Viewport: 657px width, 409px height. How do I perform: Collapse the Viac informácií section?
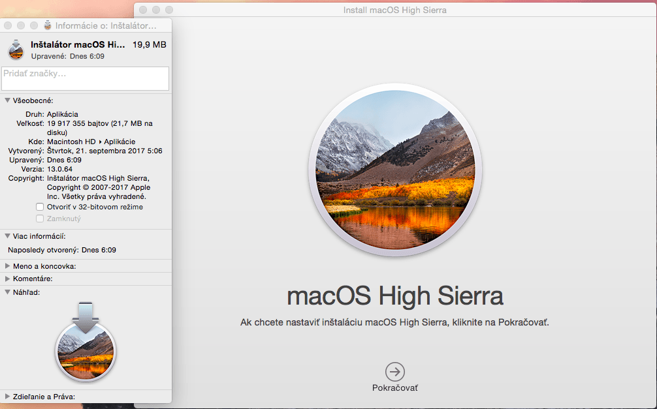click(8, 236)
